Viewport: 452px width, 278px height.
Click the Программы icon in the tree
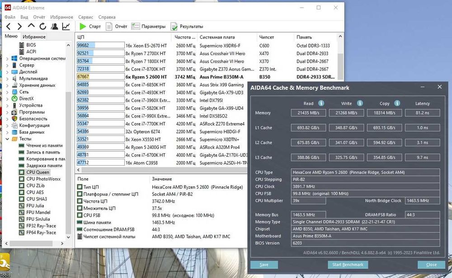pos(14,112)
